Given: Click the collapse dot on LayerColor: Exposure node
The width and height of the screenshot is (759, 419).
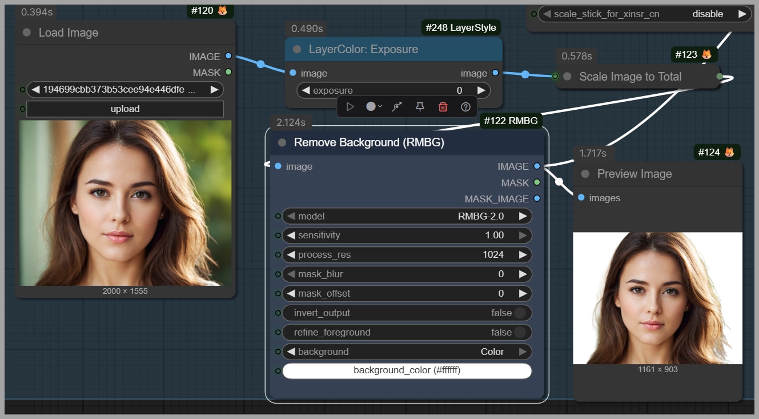Looking at the screenshot, I should 297,49.
